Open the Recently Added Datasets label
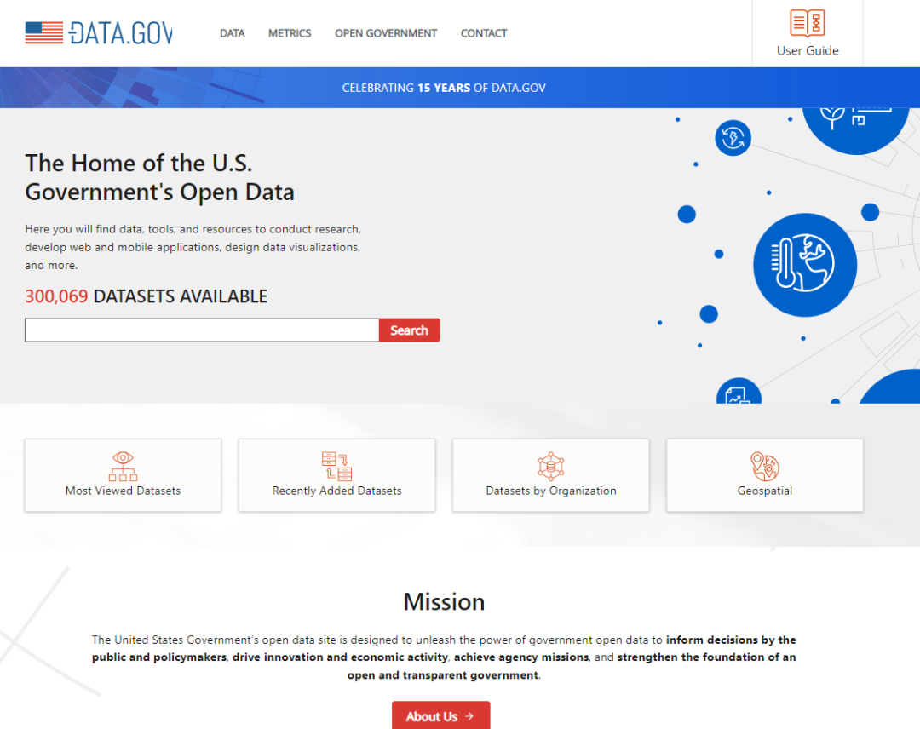The image size is (920, 729). (336, 491)
